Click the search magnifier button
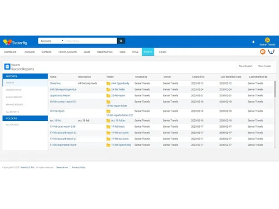This screenshot has height=209, width=279. 121,41
